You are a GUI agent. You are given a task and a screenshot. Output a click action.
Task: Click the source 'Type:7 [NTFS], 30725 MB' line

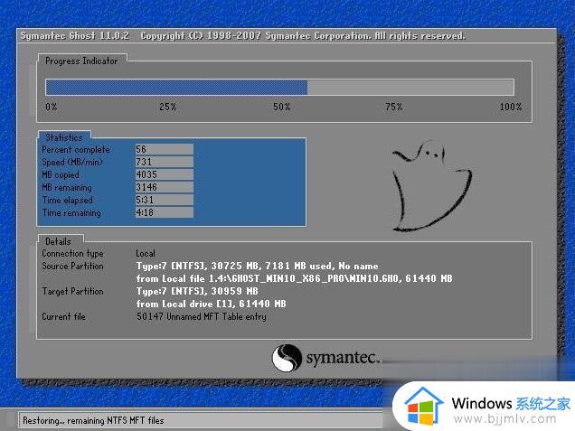point(257,266)
